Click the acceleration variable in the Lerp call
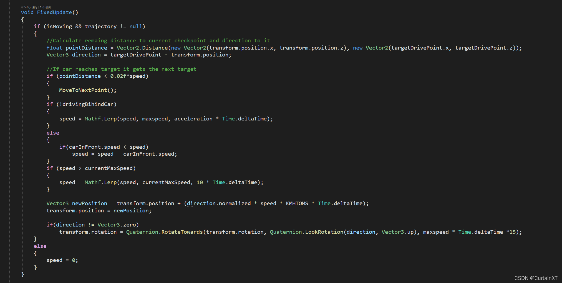 coord(193,119)
